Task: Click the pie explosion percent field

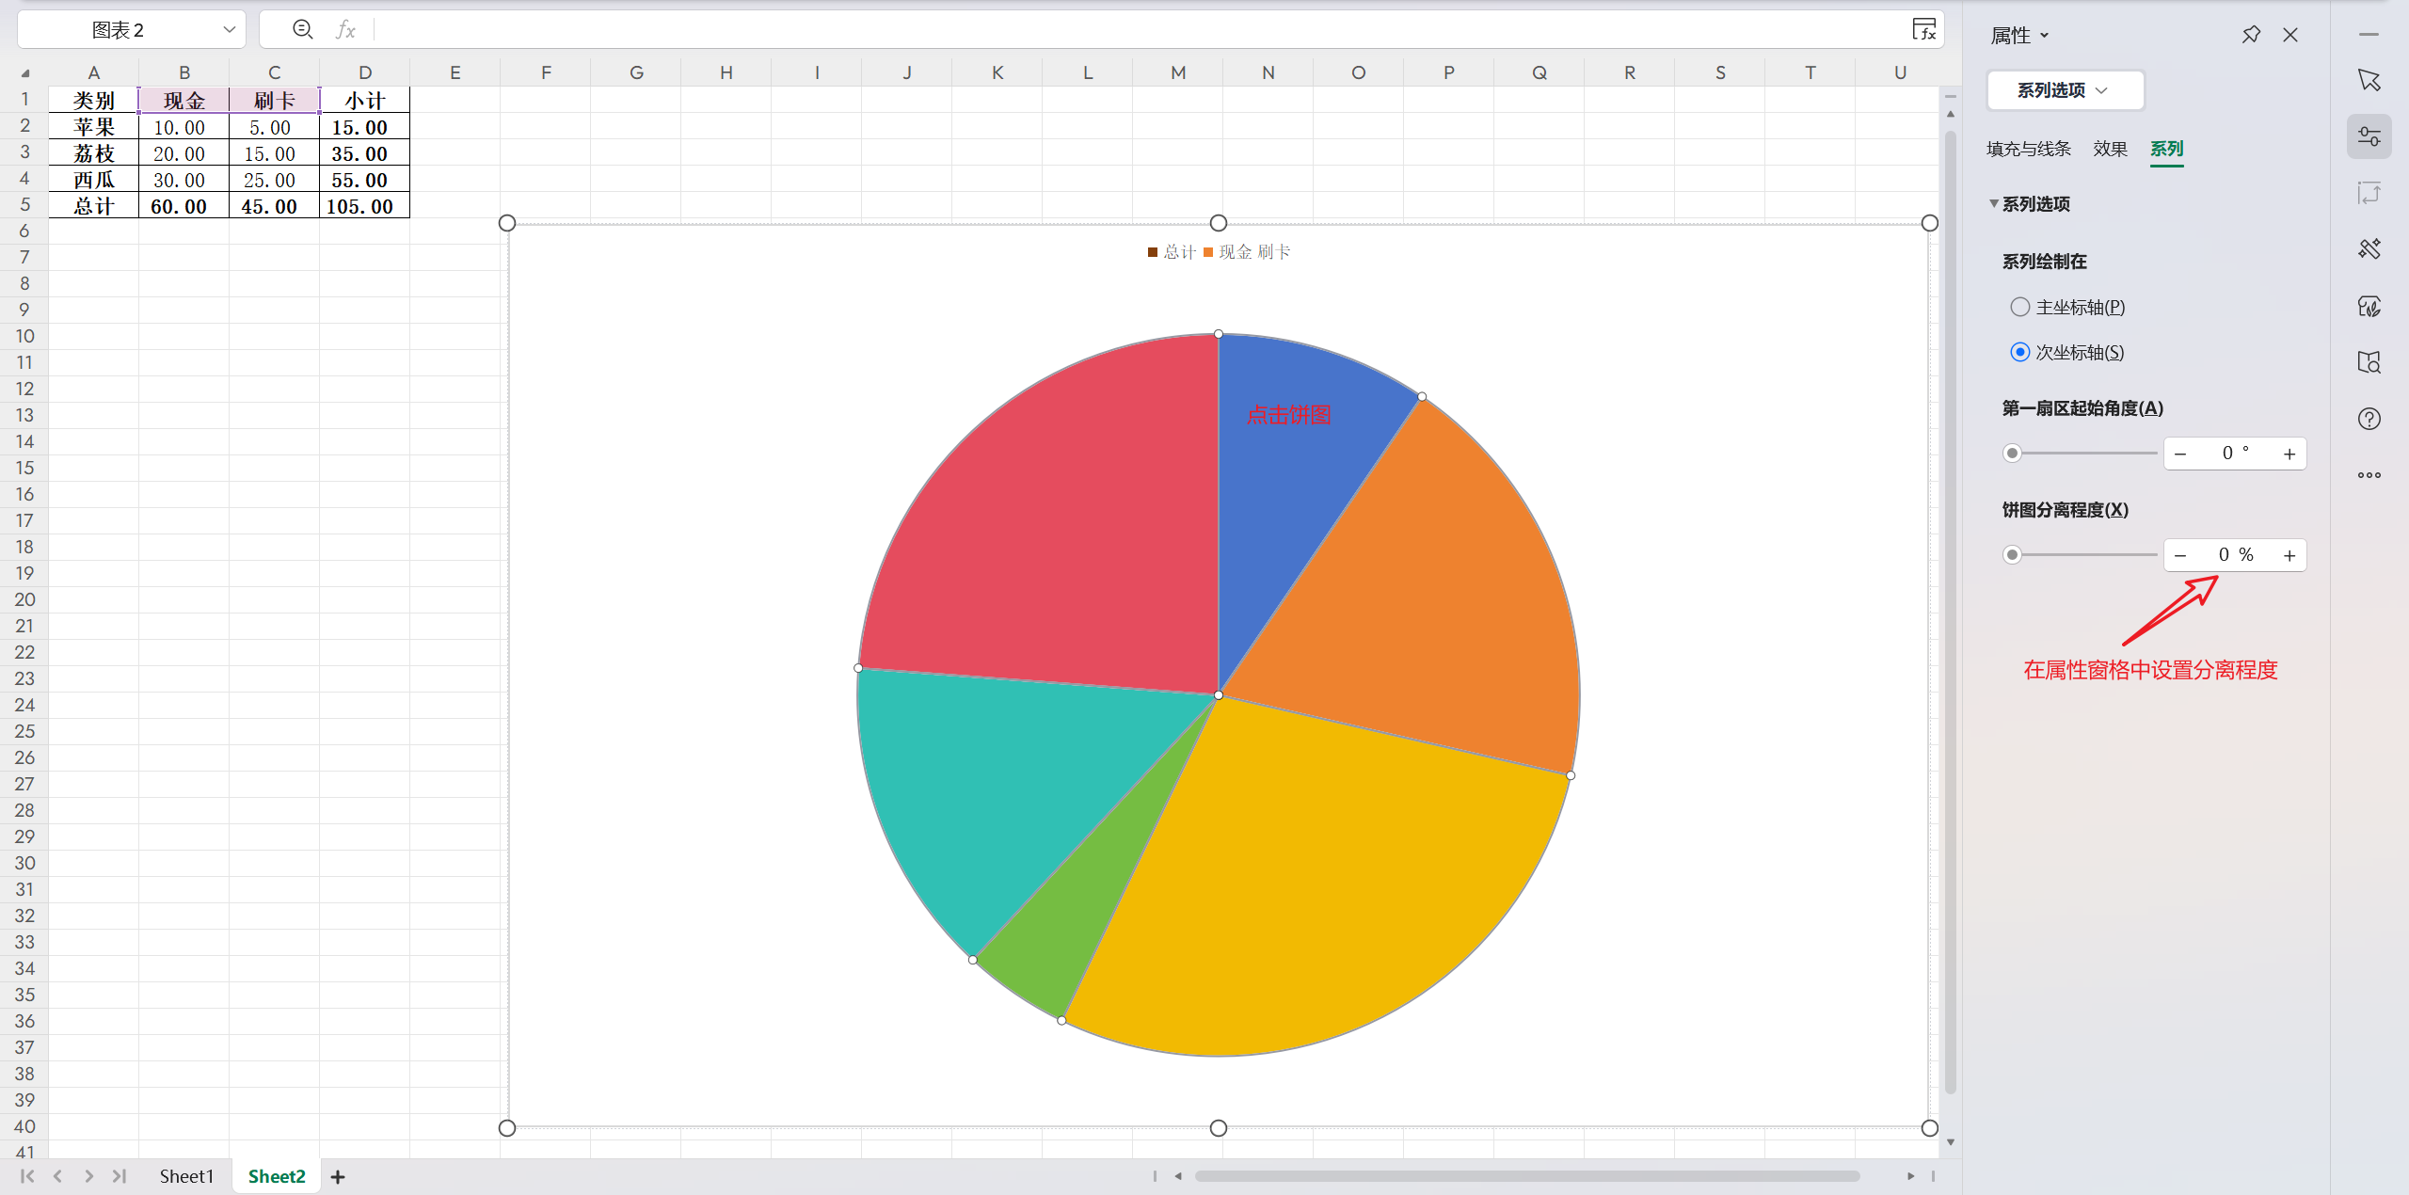Action: pos(2235,555)
